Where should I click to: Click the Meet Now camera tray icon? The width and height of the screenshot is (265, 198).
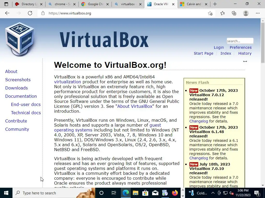(x=219, y=193)
